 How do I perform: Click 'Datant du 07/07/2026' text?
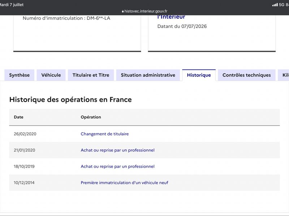pos(182,26)
